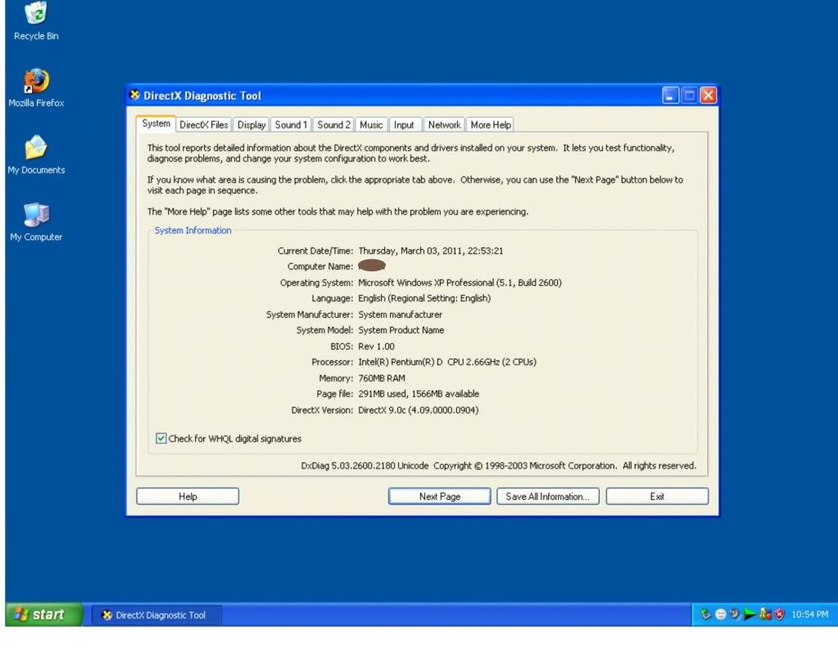838x648 pixels.
Task: Click the System Manufacturer label
Action: click(x=310, y=315)
